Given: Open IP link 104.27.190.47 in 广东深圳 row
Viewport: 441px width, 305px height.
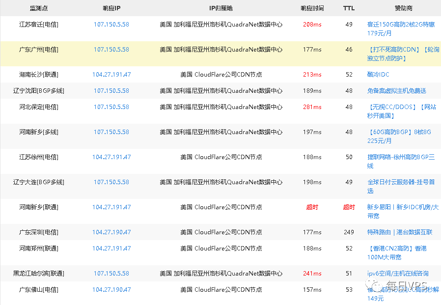Looking at the screenshot, I should coord(111,232).
